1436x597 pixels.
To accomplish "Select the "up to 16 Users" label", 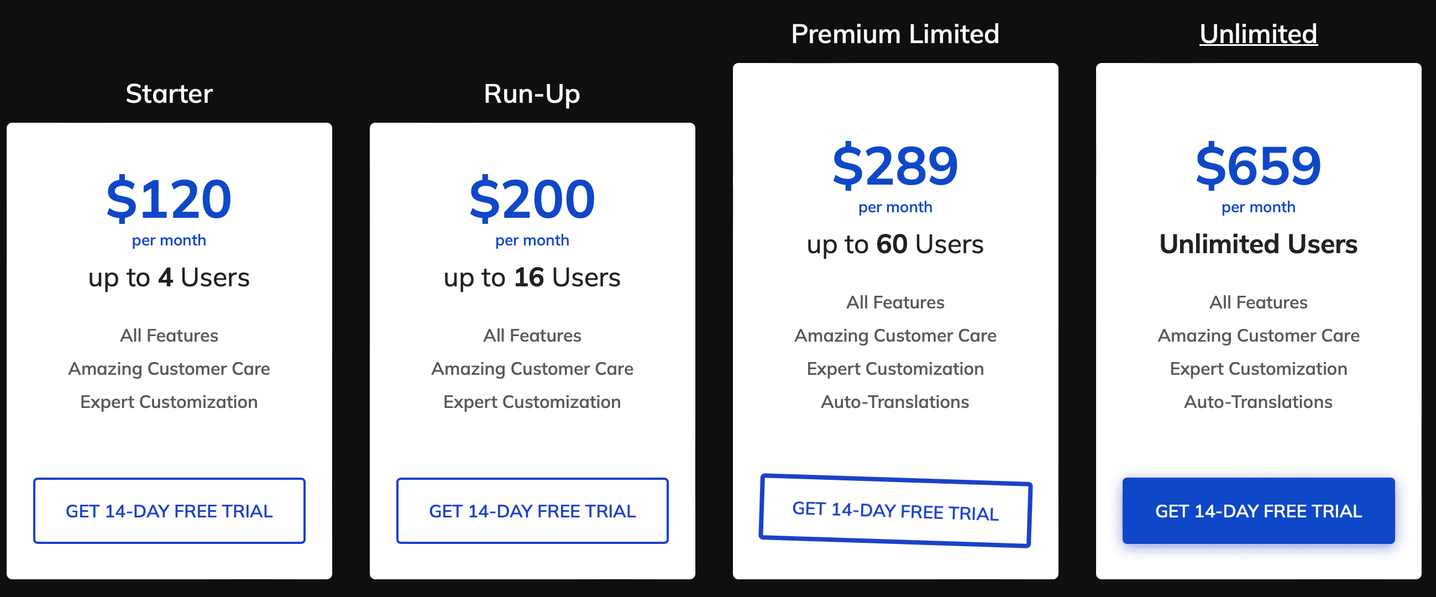I will (532, 277).
